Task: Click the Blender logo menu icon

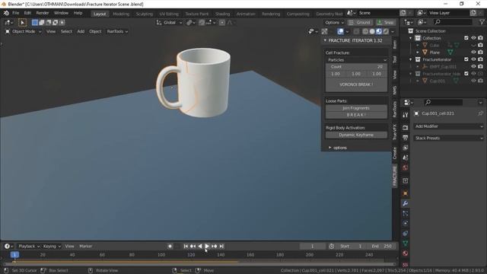Action: (6, 13)
